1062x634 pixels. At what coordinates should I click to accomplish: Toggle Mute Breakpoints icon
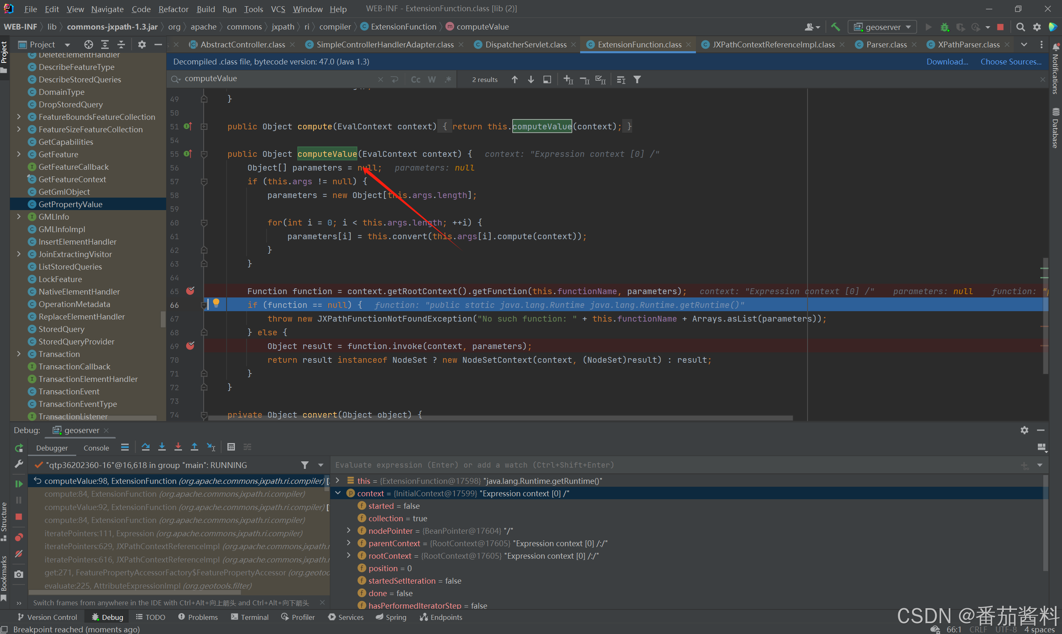pos(19,554)
